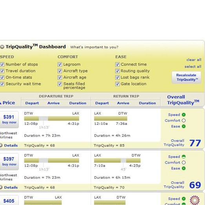Image resolution: width=205 pixels, height=205 pixels.
Task: Click Comfort empty indicator on $391 flight
Action: (x=184, y=120)
